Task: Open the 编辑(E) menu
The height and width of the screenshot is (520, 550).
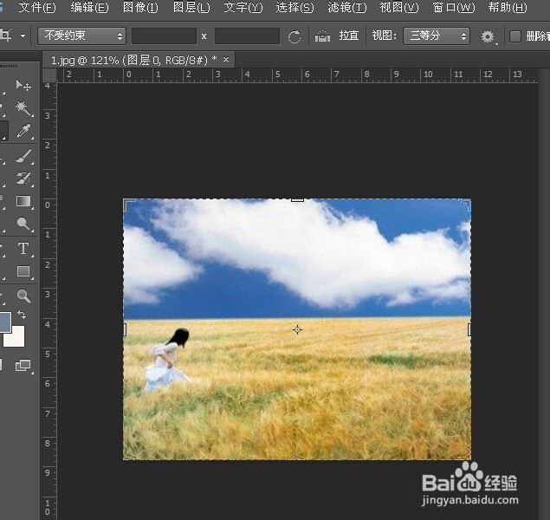Action: tap(89, 8)
